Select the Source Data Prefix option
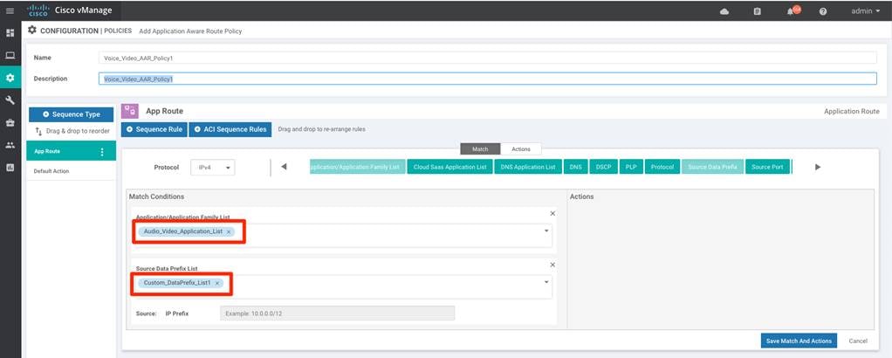 click(x=712, y=168)
